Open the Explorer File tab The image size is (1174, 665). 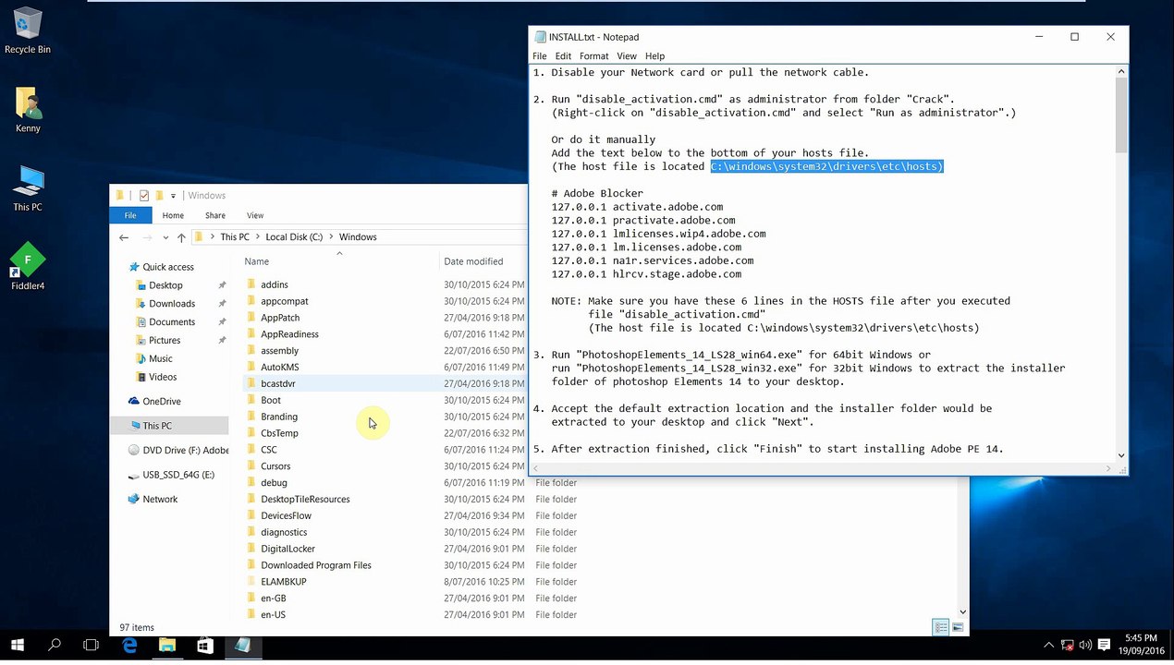(130, 215)
